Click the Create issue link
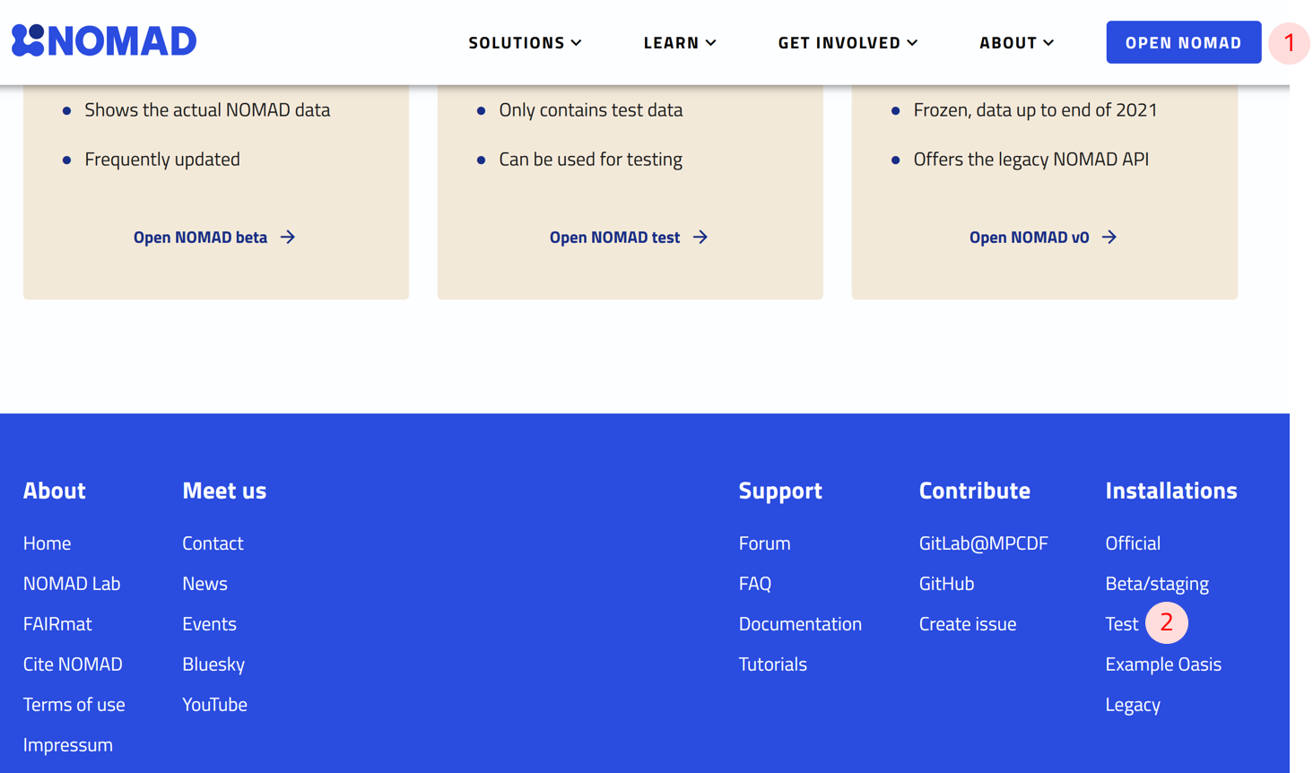1313x773 pixels. (x=967, y=624)
